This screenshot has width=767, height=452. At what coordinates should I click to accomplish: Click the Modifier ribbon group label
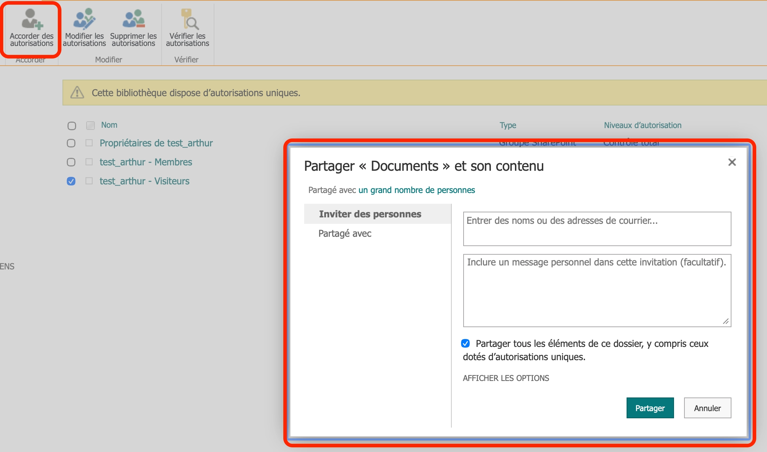coord(108,60)
